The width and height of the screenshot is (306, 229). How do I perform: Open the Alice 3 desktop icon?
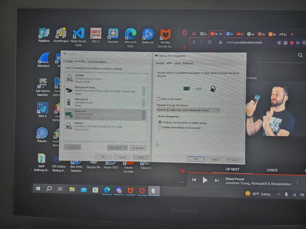[43, 110]
